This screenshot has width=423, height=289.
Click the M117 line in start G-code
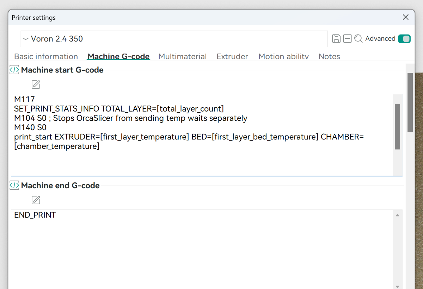tap(24, 99)
